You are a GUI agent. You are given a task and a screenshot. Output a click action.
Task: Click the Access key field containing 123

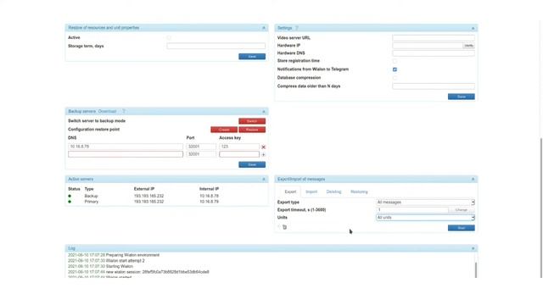(239, 147)
